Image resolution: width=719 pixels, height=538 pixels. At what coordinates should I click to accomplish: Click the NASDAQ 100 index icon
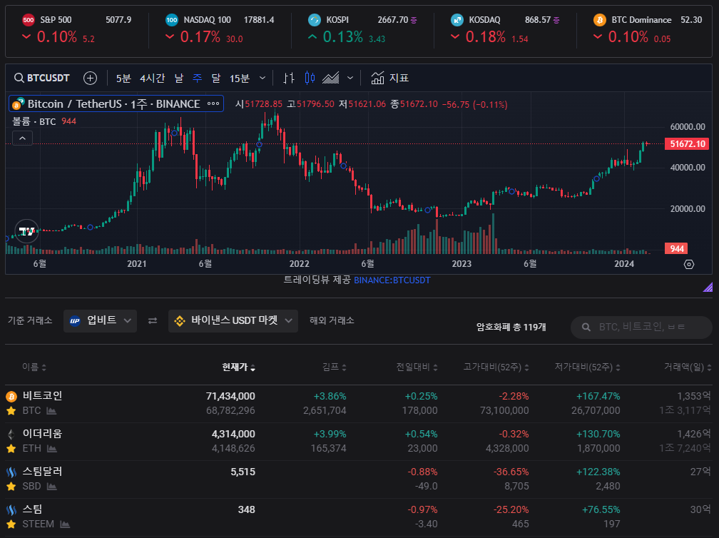pyautogui.click(x=171, y=20)
